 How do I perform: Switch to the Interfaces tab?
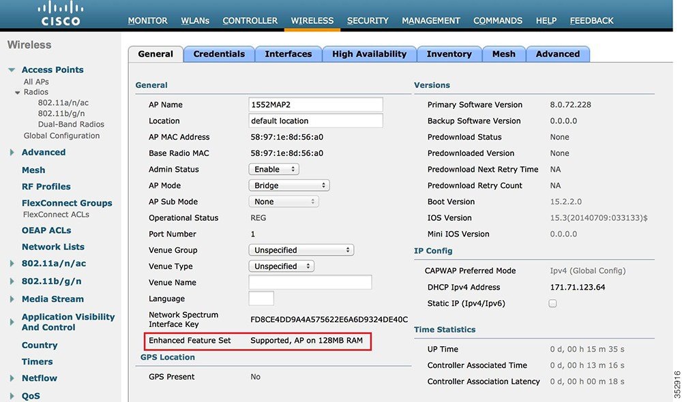pos(288,54)
